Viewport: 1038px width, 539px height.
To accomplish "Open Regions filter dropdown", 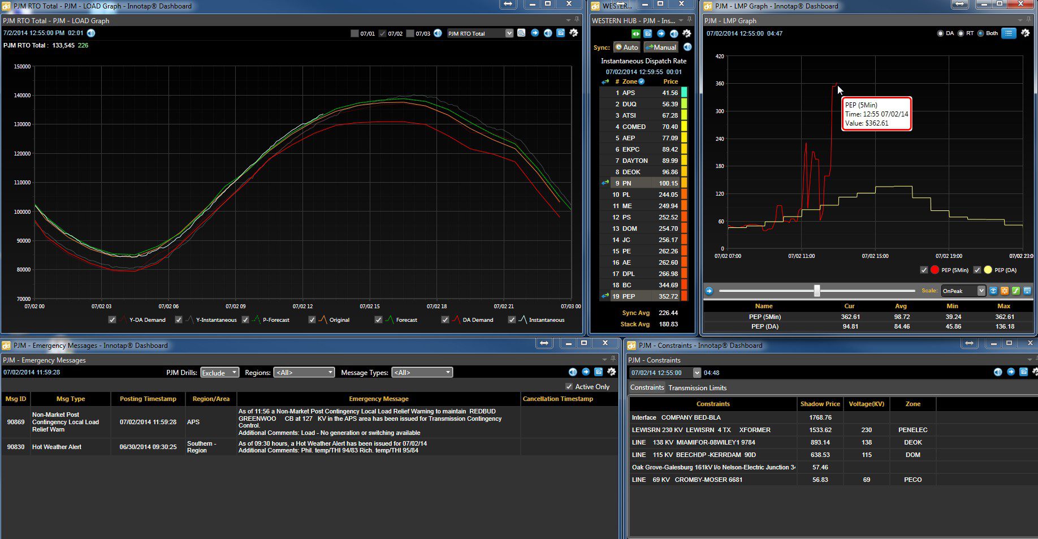I will tap(304, 372).
